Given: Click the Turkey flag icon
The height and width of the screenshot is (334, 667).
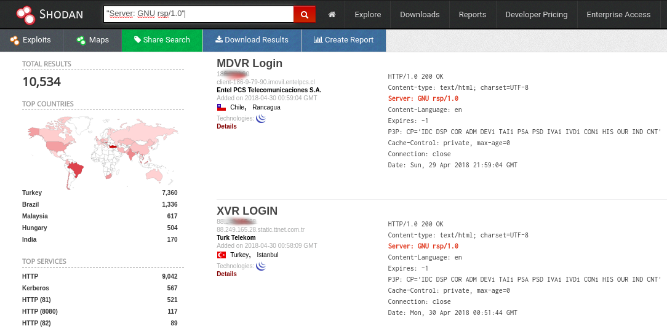Looking at the screenshot, I should point(222,255).
